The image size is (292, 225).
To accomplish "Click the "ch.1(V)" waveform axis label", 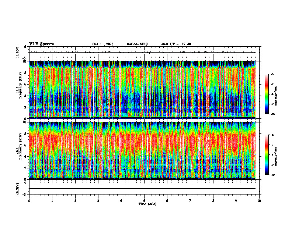I will [x=18, y=52].
